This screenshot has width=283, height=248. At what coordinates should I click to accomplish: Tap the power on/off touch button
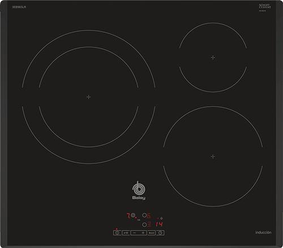pos(117,233)
